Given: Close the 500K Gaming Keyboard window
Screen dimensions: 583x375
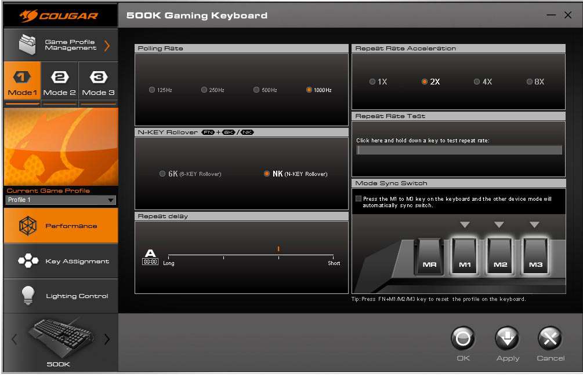Looking at the screenshot, I should (x=568, y=15).
